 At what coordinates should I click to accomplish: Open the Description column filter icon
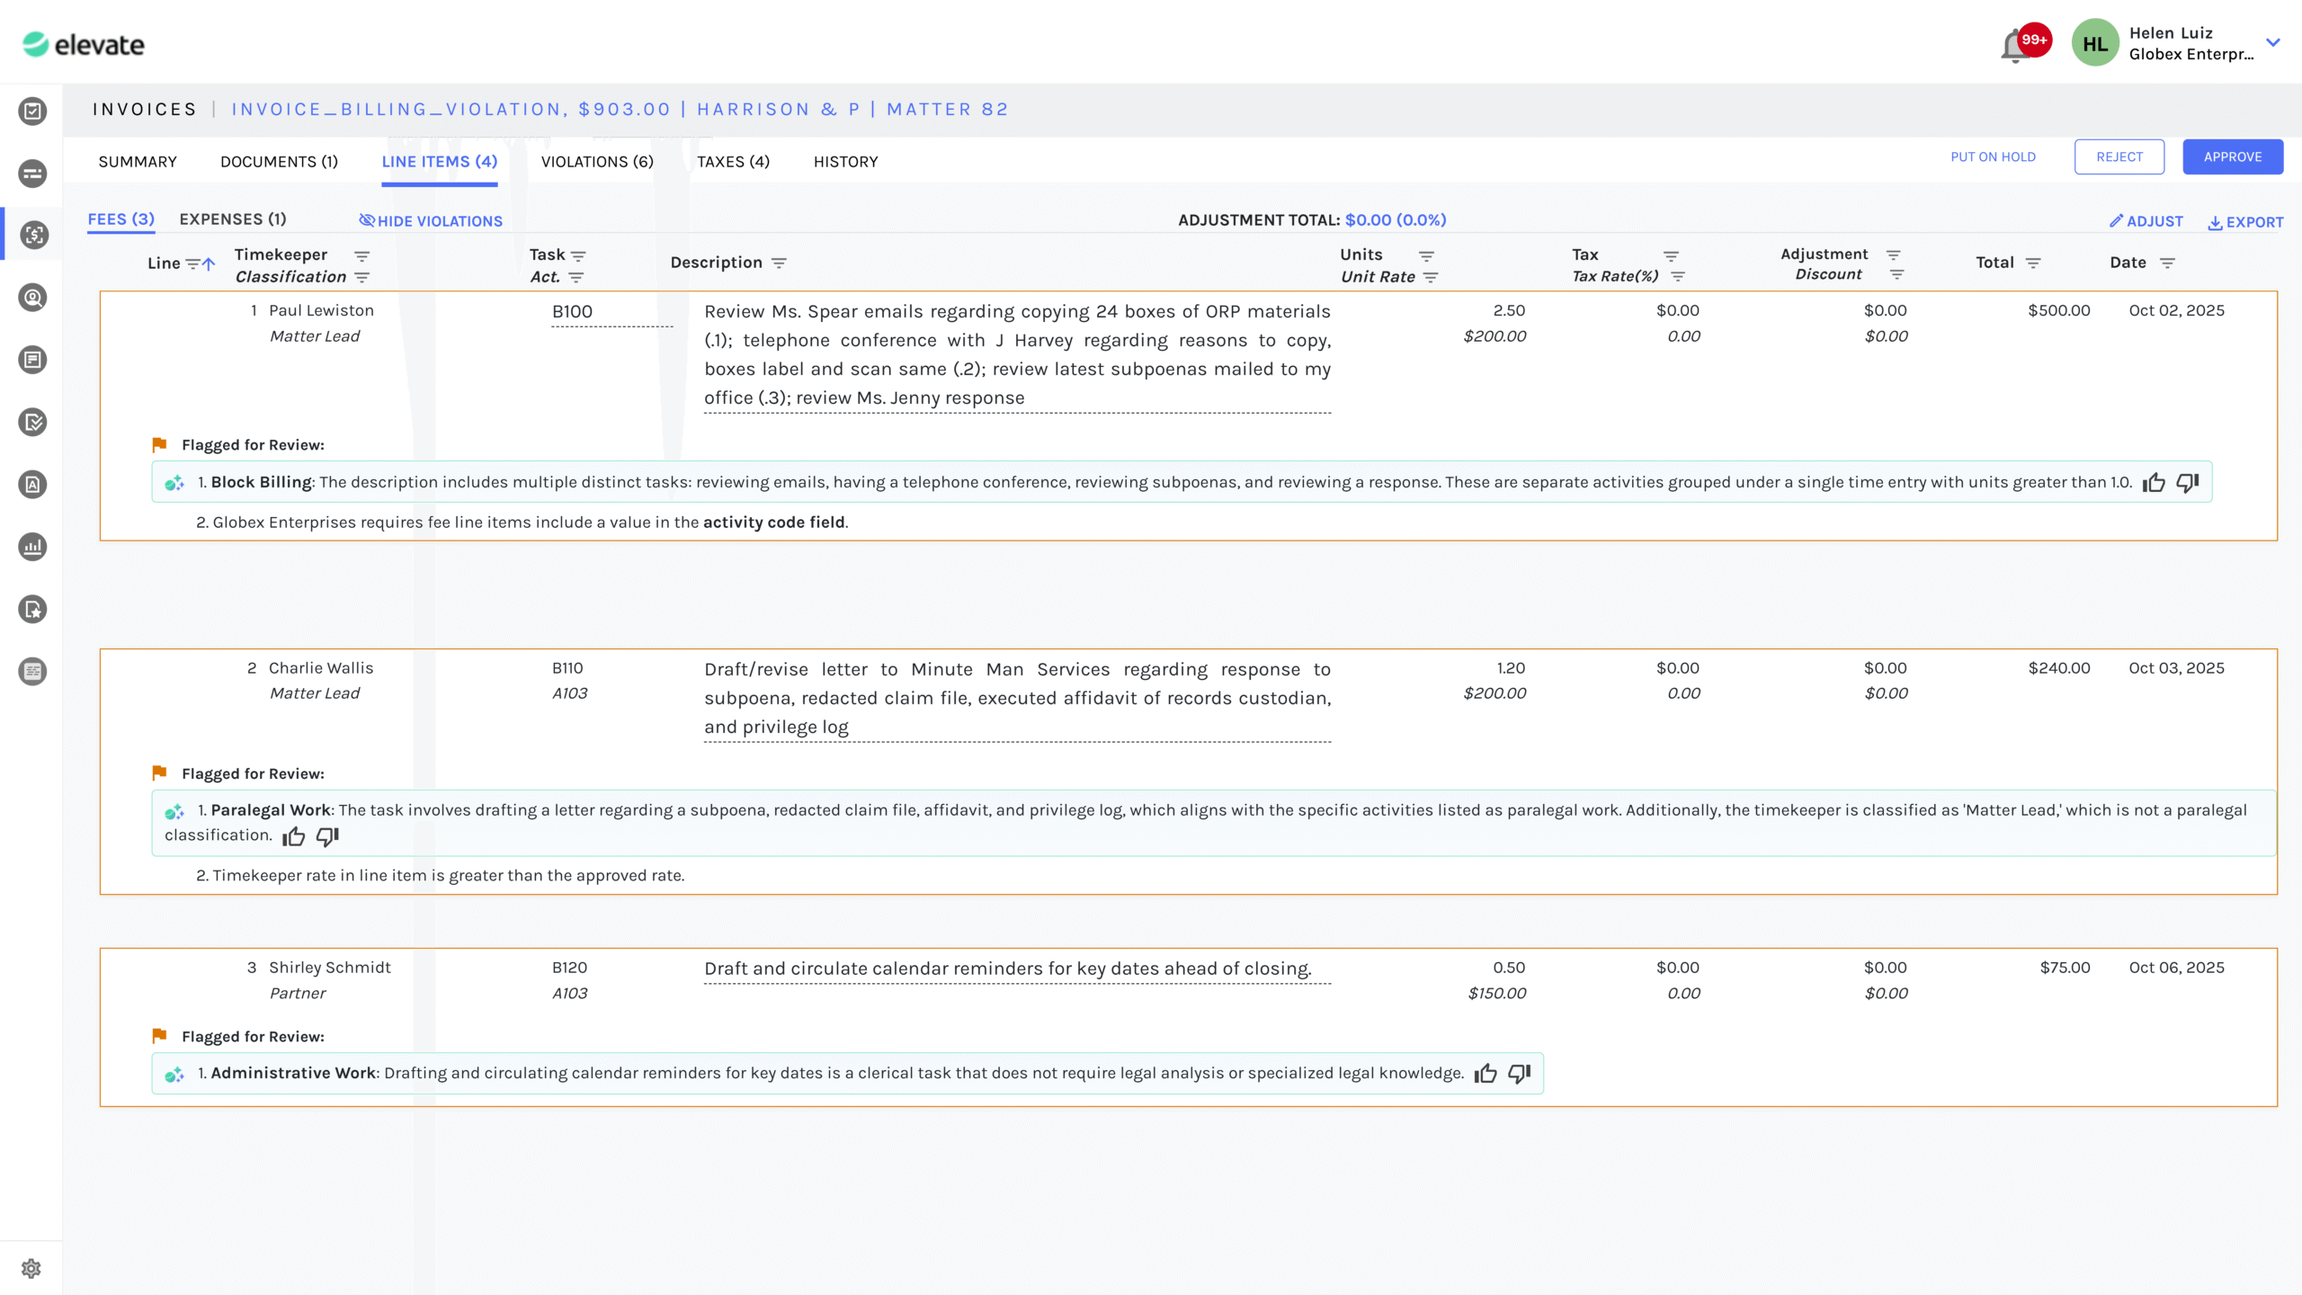point(779,263)
